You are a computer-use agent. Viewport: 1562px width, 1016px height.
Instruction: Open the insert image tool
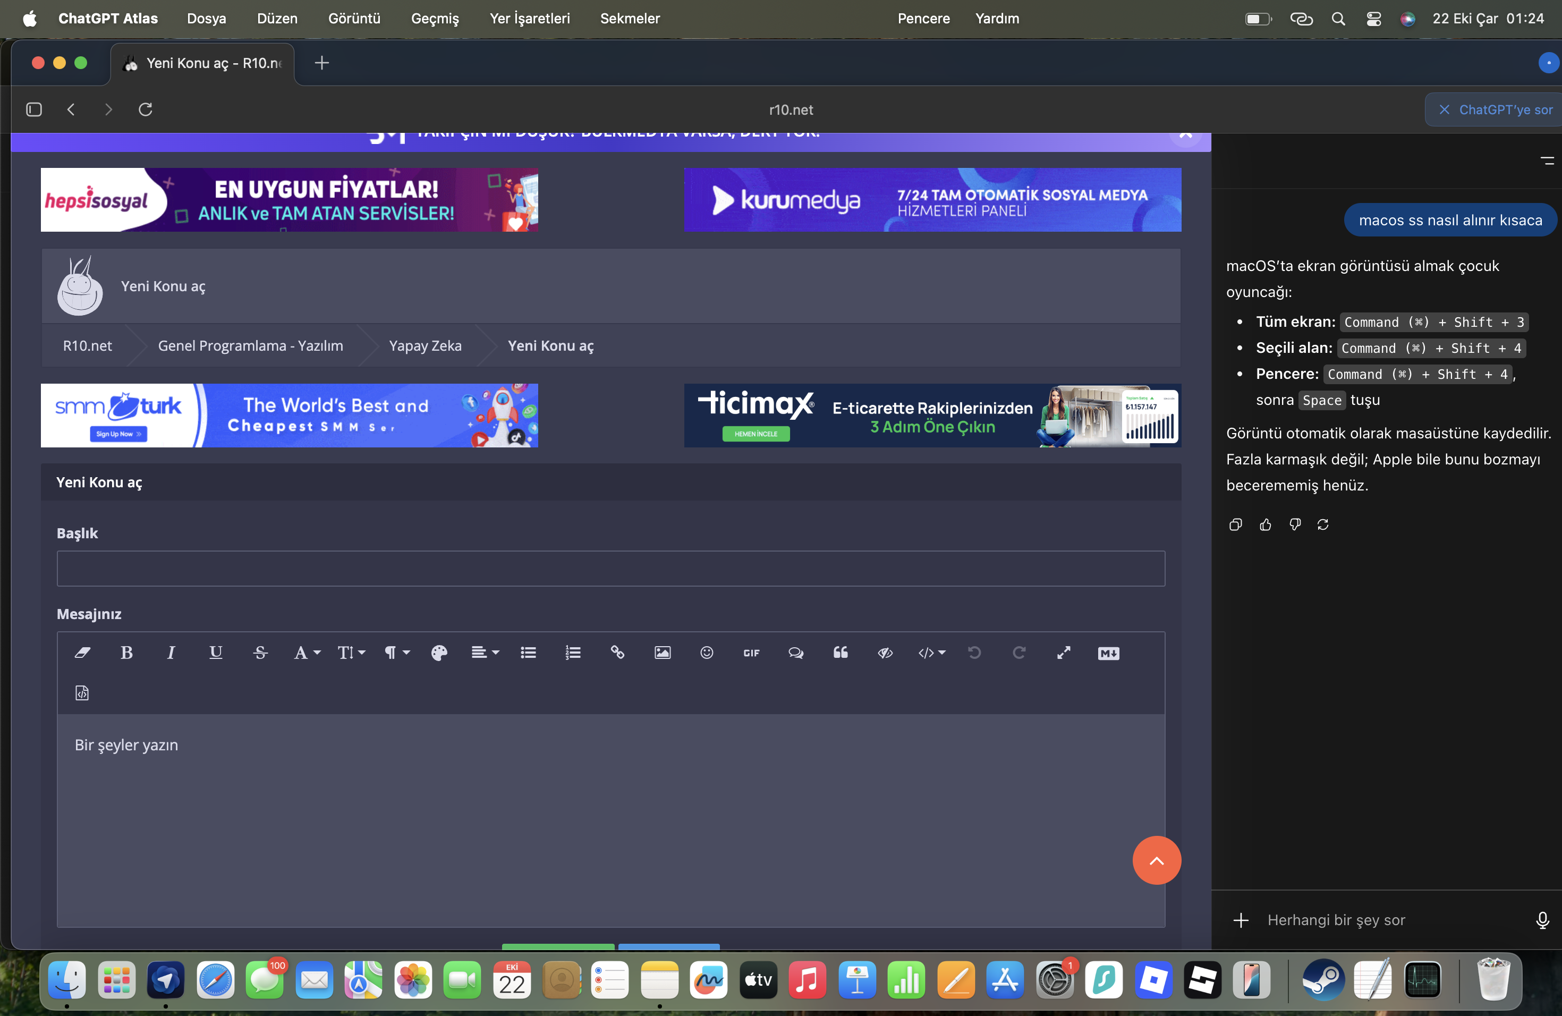click(x=662, y=653)
